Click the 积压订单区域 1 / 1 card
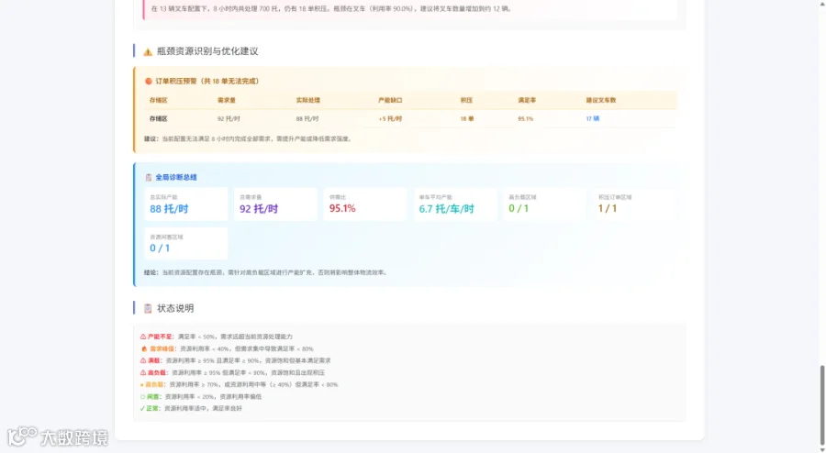Screen dimensions: 826x453 click(634, 204)
